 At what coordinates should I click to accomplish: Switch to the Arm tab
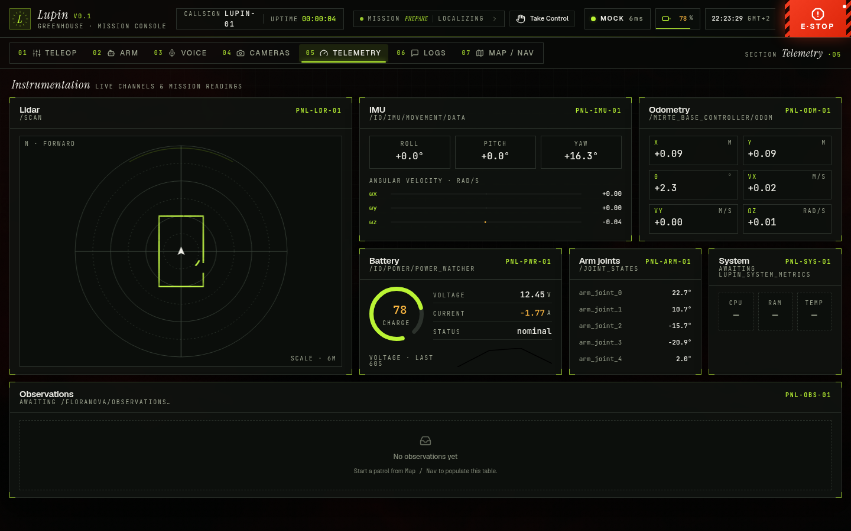click(x=115, y=53)
